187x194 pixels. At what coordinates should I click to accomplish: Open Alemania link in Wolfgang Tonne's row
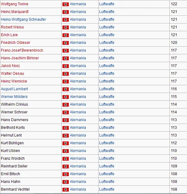(x=78, y=4)
